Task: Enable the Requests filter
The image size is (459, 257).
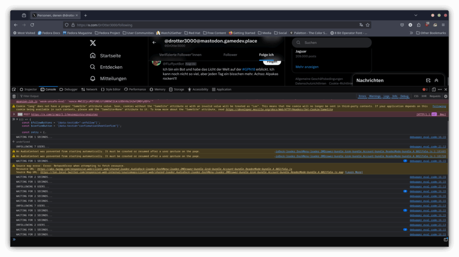Action: [435, 96]
